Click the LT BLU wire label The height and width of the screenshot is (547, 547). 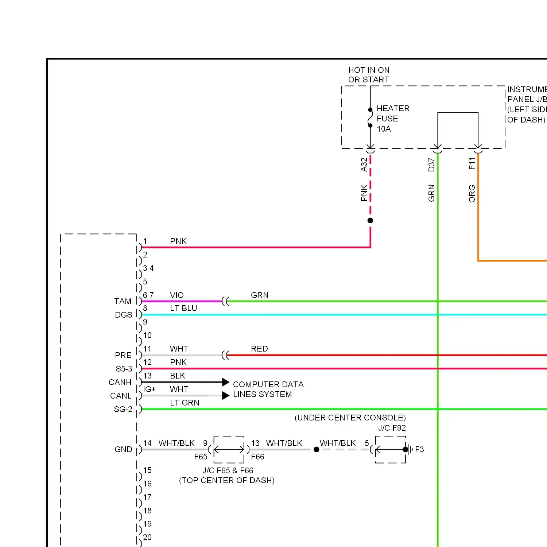[x=183, y=308]
